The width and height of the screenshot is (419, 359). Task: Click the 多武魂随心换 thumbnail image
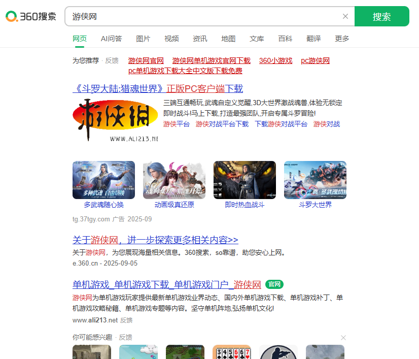pos(103,180)
